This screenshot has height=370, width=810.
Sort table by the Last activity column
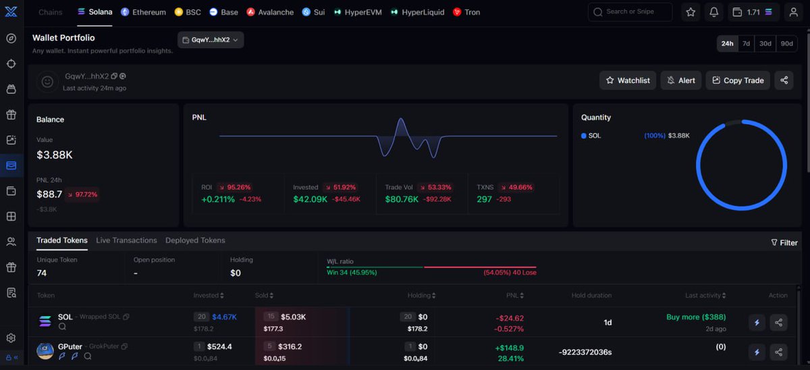706,295
